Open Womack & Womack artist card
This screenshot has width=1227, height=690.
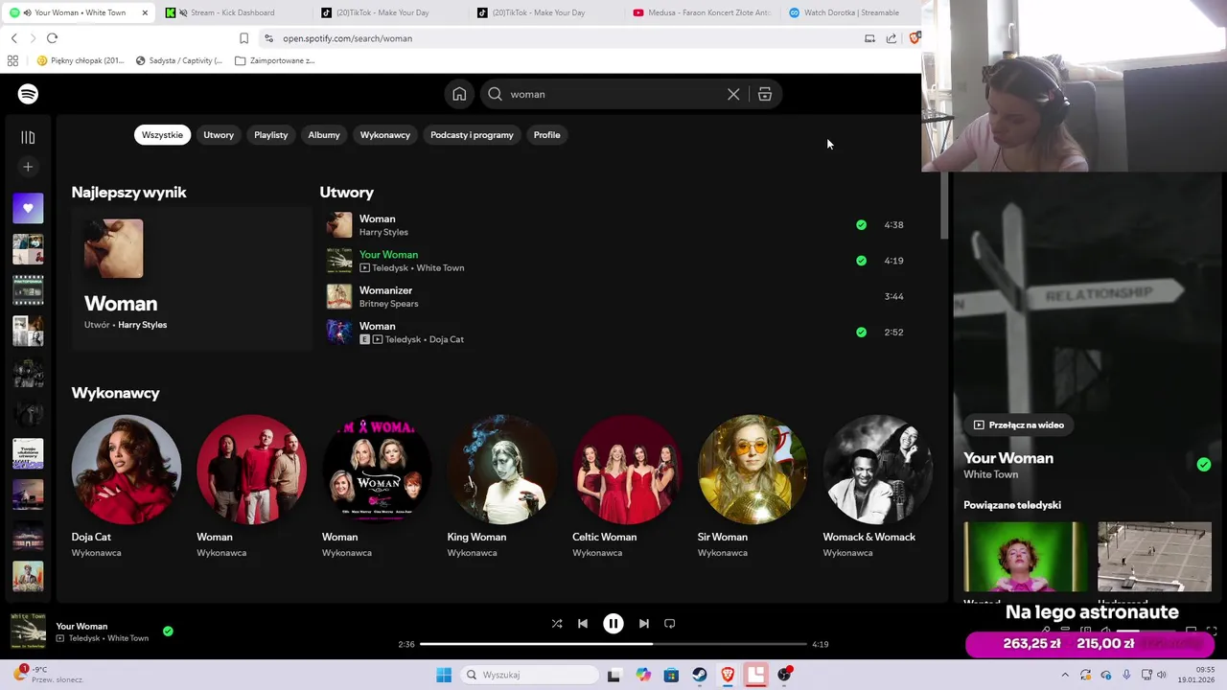click(x=878, y=486)
